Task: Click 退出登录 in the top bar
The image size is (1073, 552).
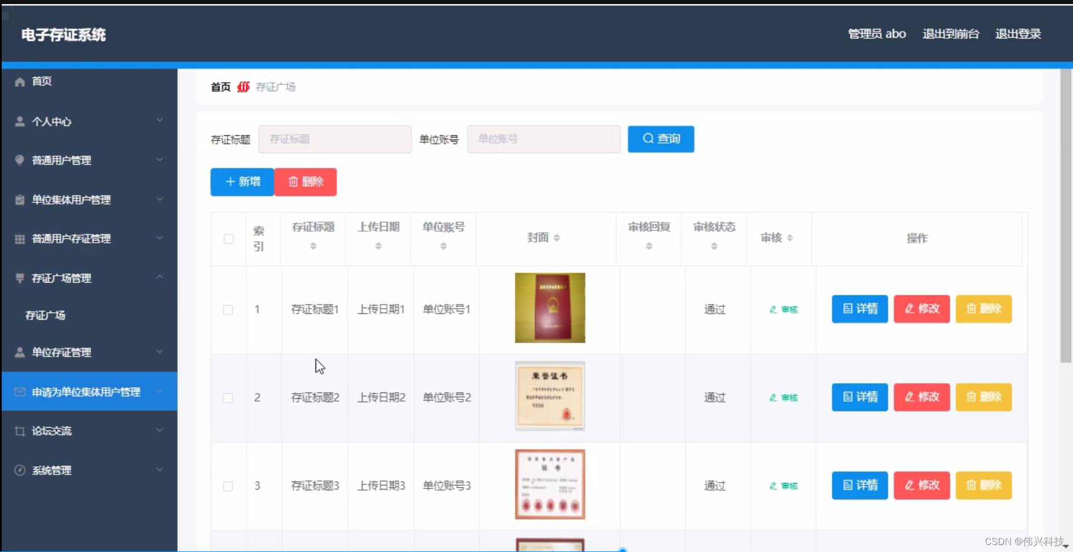Action: (x=1018, y=34)
